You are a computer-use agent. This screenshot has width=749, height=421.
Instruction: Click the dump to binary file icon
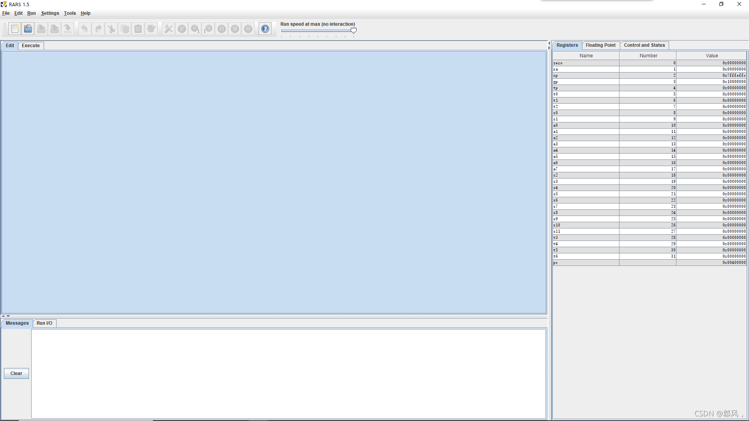click(67, 29)
